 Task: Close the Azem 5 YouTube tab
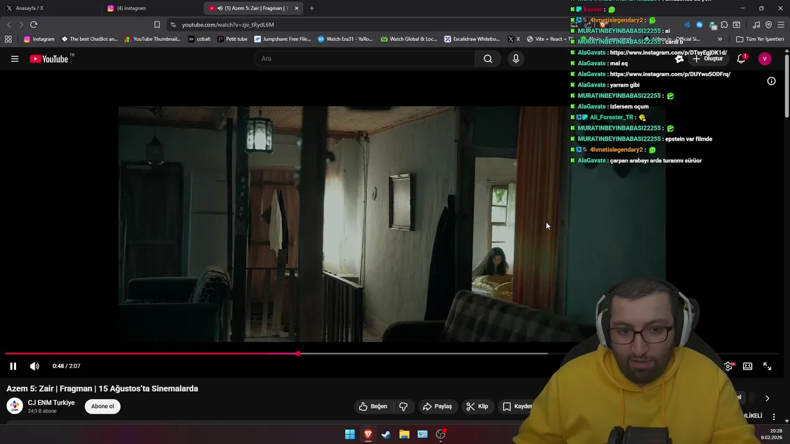[297, 8]
